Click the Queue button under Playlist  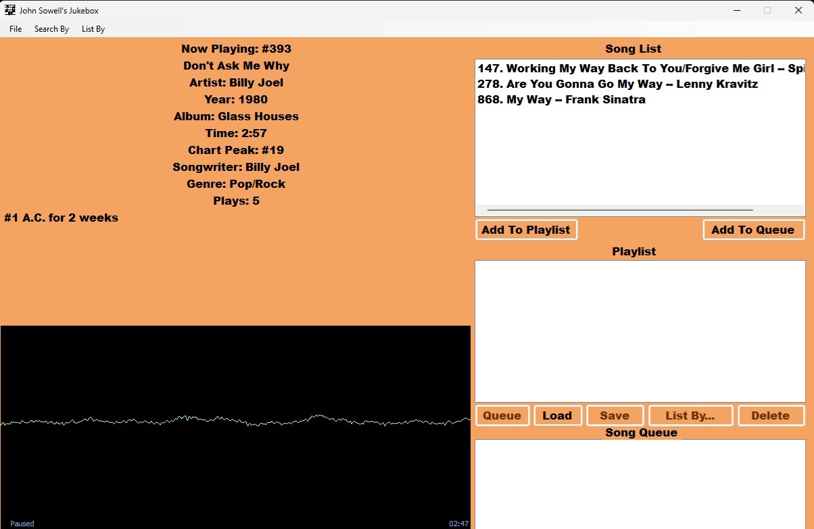click(x=502, y=415)
